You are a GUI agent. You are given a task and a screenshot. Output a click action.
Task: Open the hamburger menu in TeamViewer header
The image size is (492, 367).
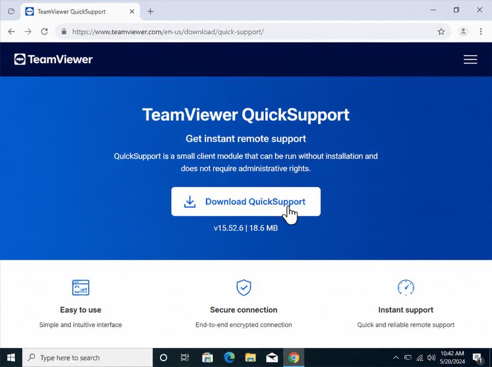(470, 59)
